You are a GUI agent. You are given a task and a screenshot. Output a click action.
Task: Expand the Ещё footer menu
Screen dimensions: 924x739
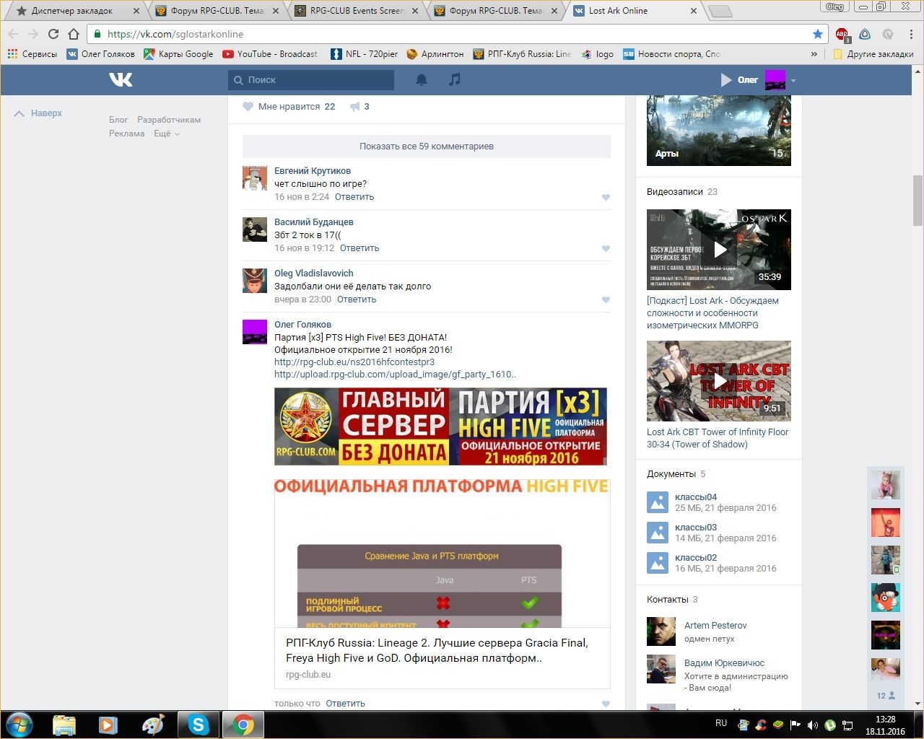click(x=166, y=134)
